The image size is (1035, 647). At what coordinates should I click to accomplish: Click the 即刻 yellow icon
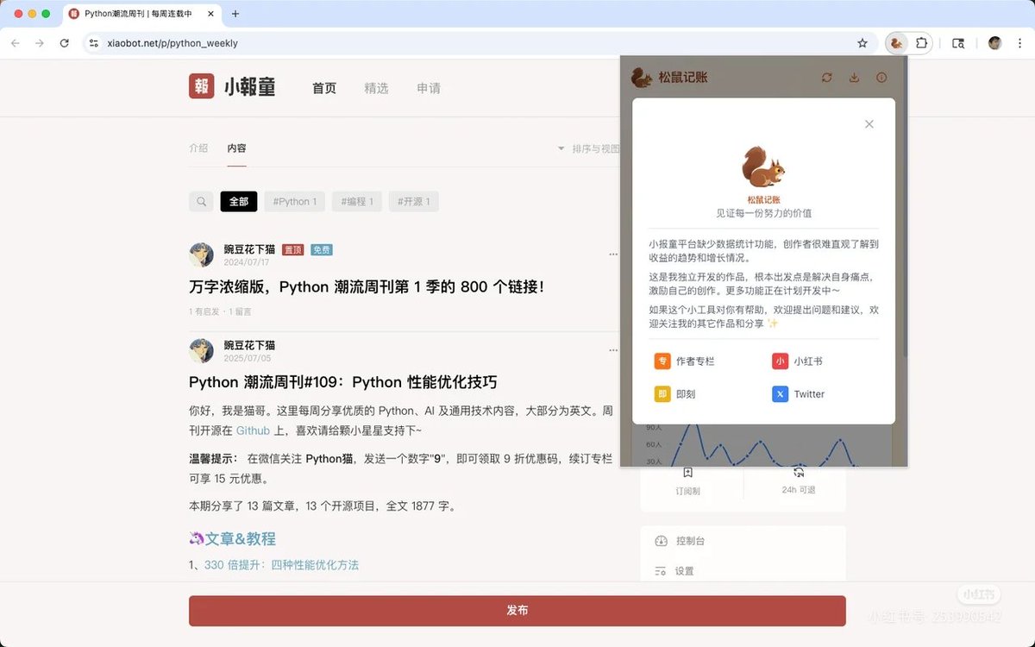(x=680, y=393)
